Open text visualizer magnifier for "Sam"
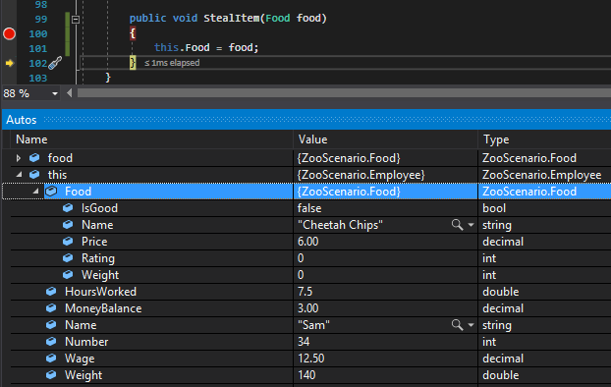 (x=457, y=325)
